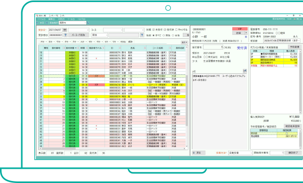The height and width of the screenshot is (183, 303).
Task: Click the red 未実施 row in the option table
Action: coord(274,66)
